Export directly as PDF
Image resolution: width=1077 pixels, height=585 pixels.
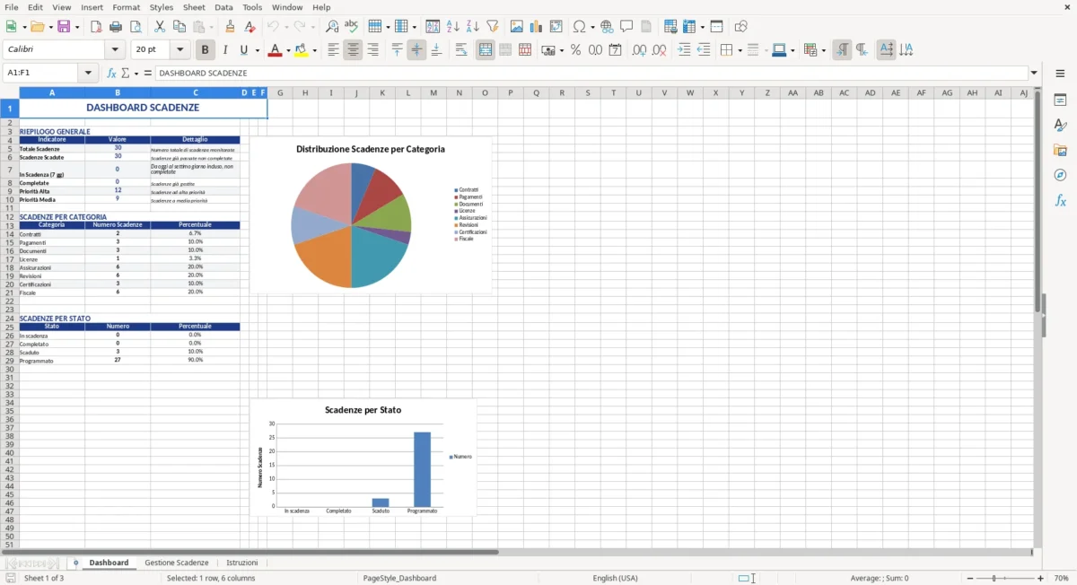click(x=96, y=27)
